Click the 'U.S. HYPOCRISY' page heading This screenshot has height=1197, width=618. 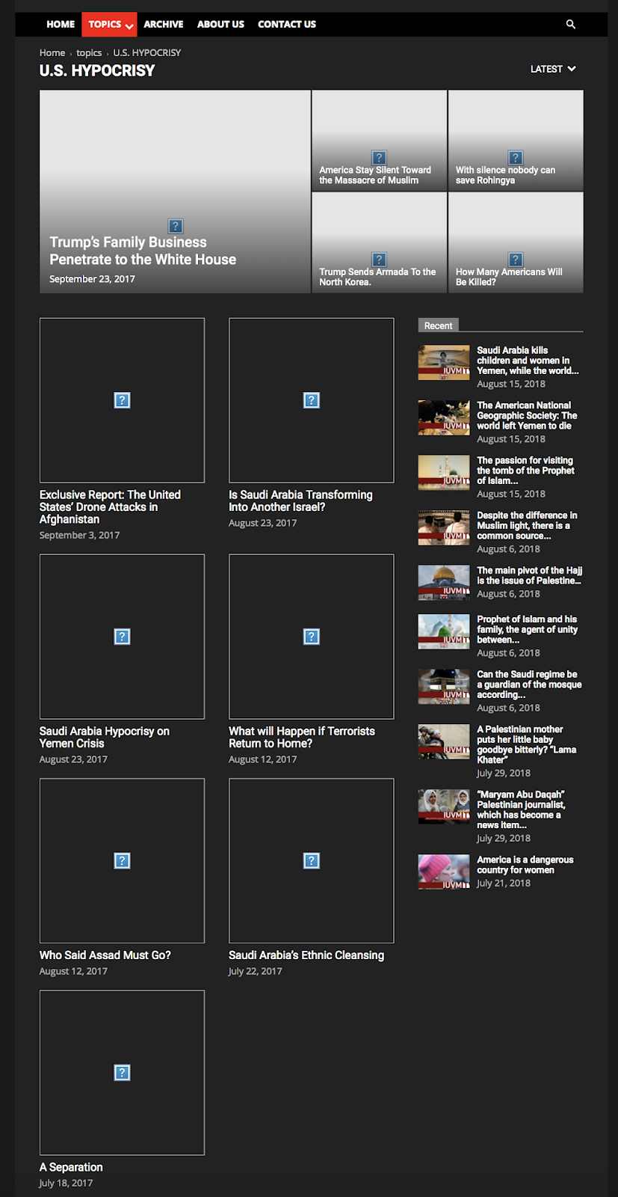click(97, 71)
